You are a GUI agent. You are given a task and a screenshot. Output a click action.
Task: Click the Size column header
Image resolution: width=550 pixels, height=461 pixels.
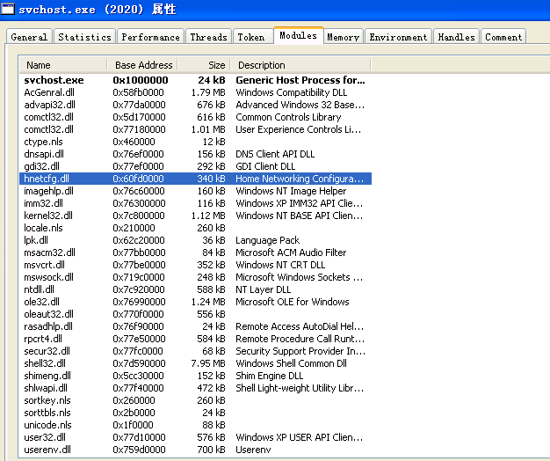pos(204,65)
